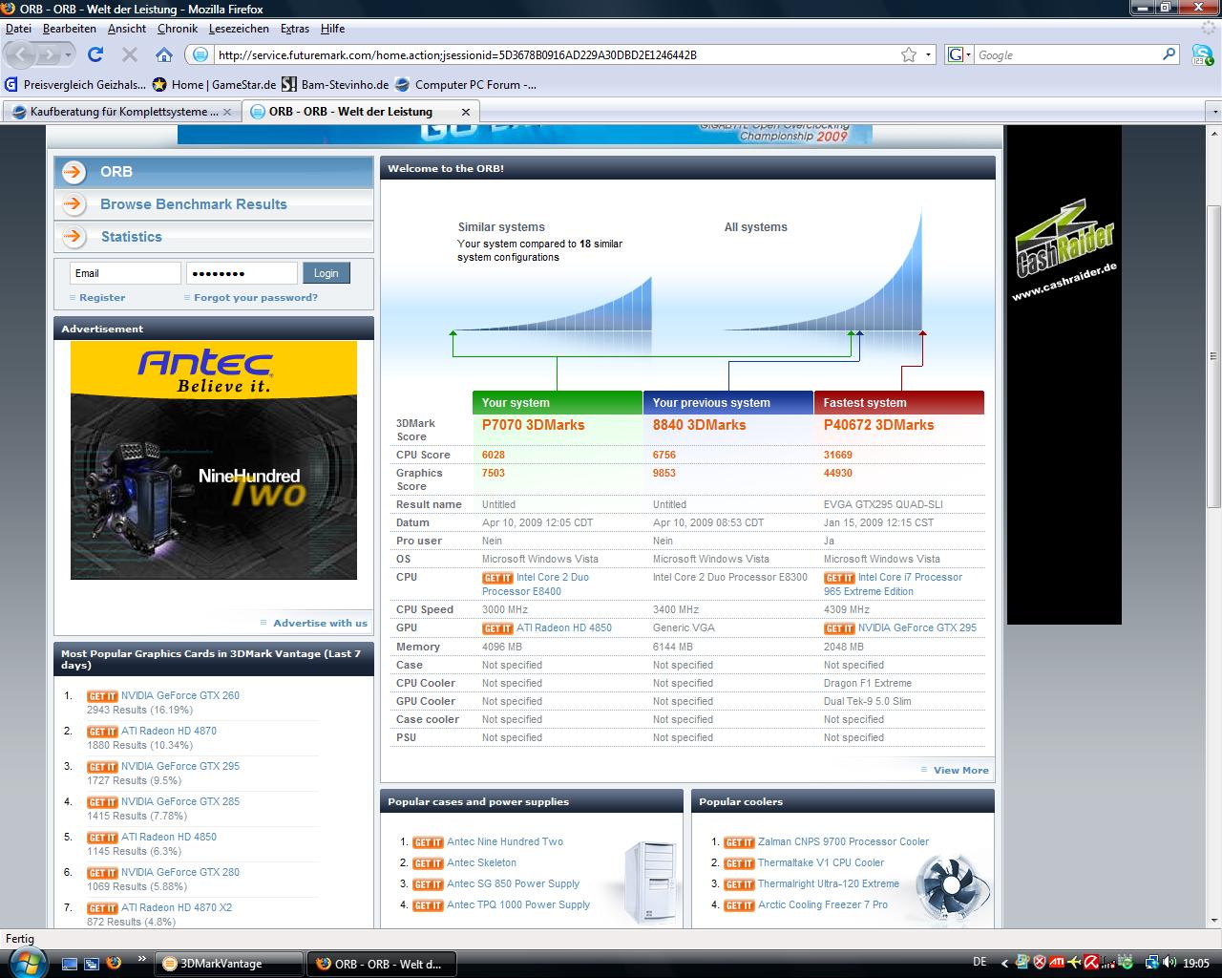Click GET IT icon for GeForce GTX 295 in list
1222x978 pixels.
(102, 767)
